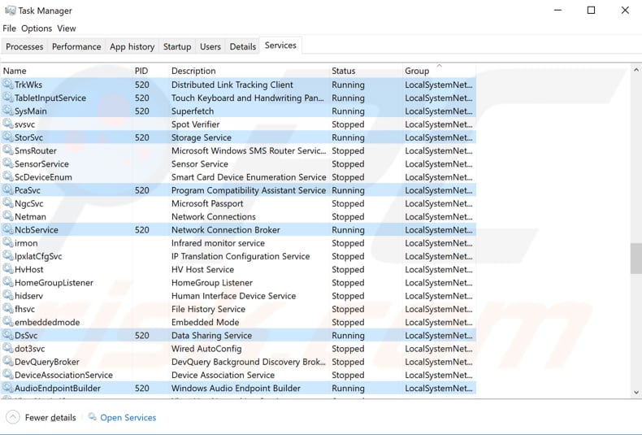Go to the Details tab
This screenshot has width=642, height=435.
coord(242,47)
